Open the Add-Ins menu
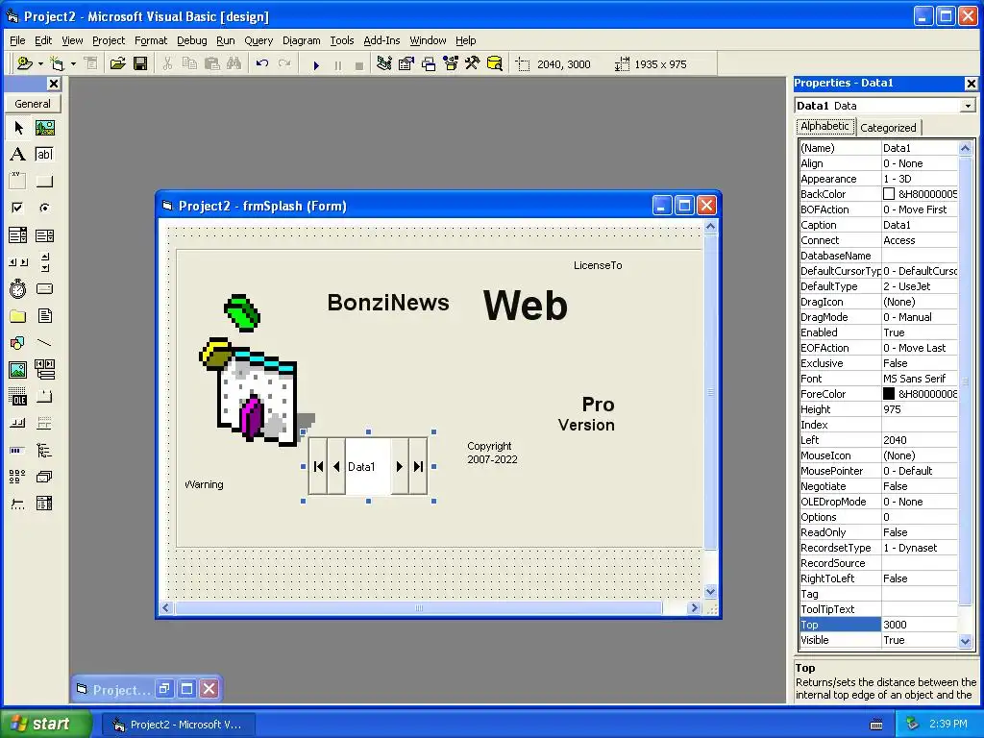The image size is (984, 738). click(381, 40)
